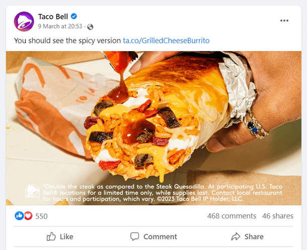This screenshot has width=307, height=250.
Task: Open the Taco Bell page name link
Action: [x=53, y=17]
